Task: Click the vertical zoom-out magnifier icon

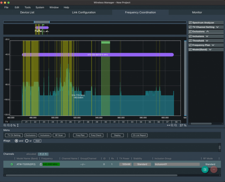Action: [x=8, y=125]
